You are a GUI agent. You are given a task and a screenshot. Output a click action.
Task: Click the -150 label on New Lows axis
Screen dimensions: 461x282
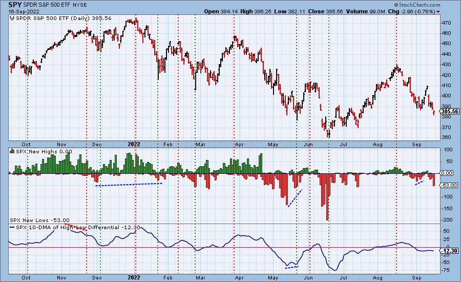pos(448,208)
